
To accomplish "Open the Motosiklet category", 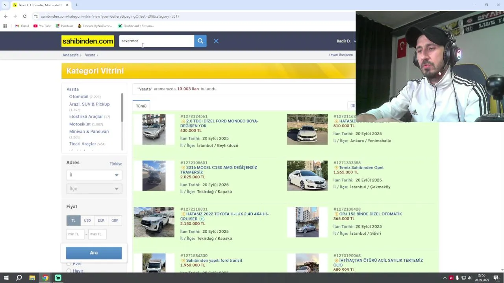I will [80, 124].
